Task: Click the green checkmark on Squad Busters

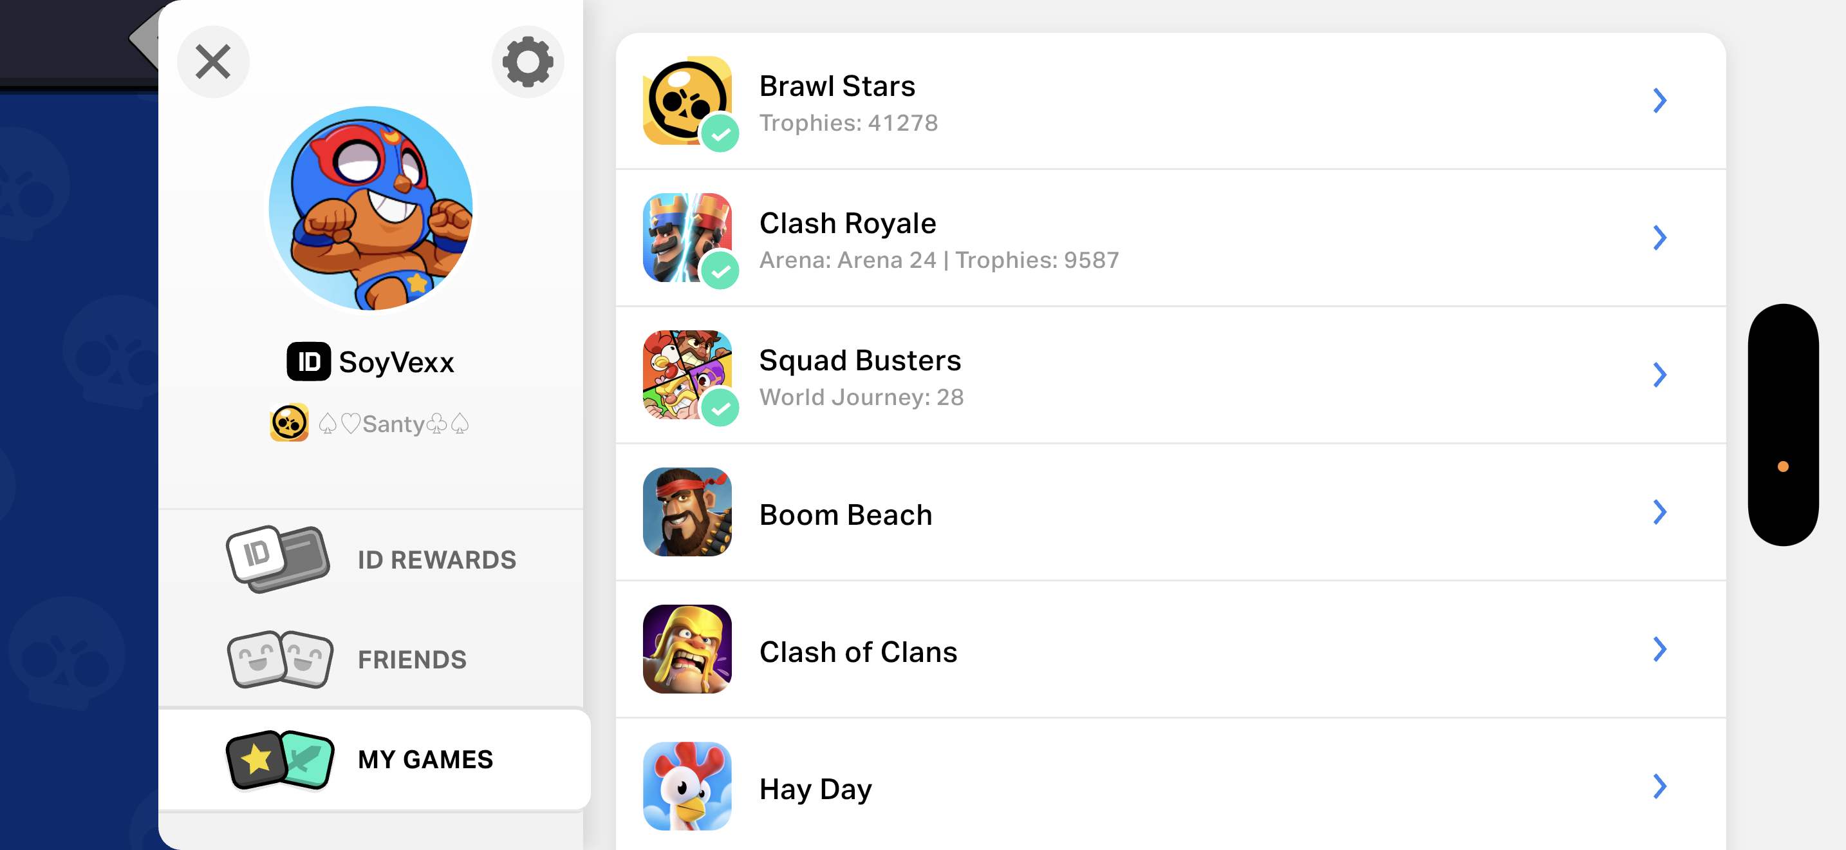Action: 720,408
